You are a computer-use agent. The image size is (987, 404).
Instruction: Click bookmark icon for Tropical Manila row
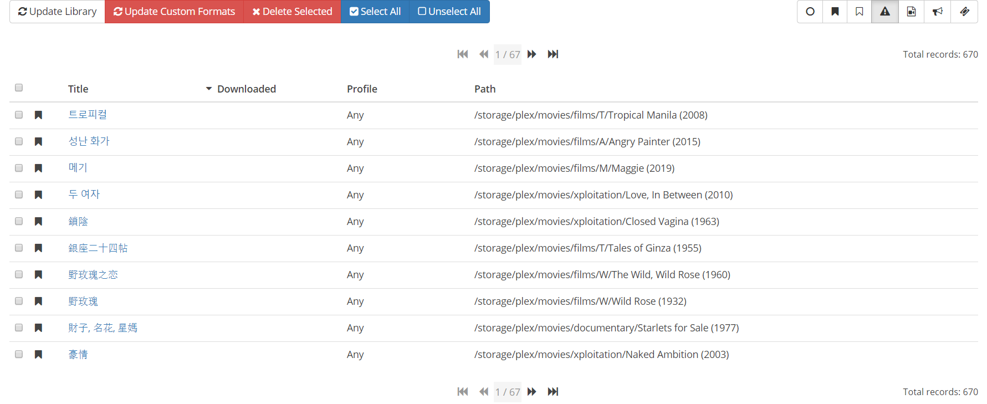[x=38, y=115]
